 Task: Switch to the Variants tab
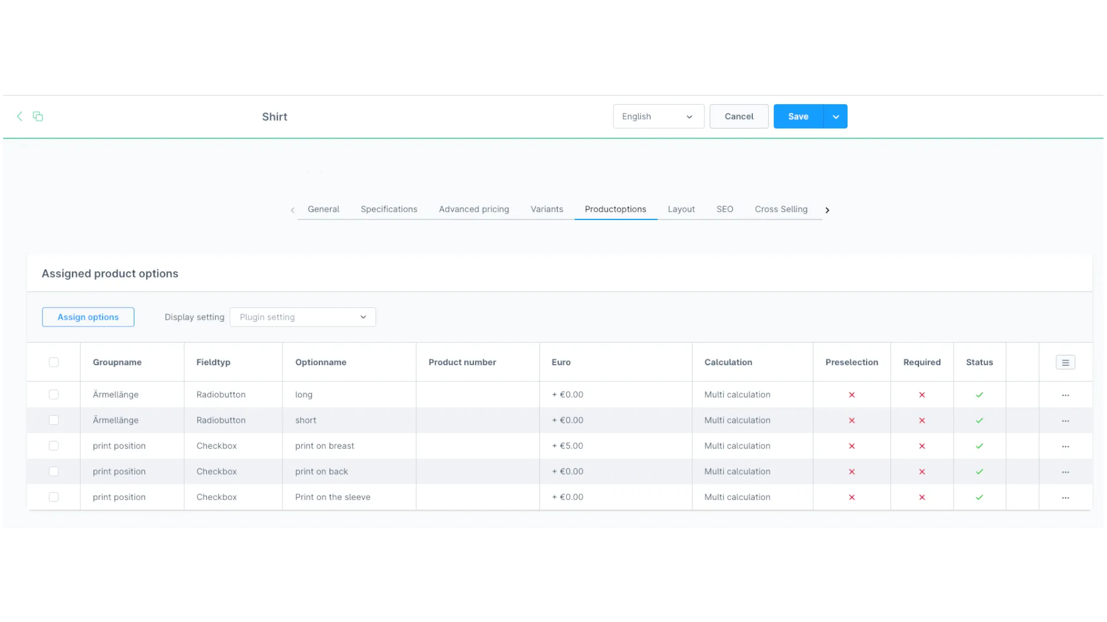coord(547,209)
